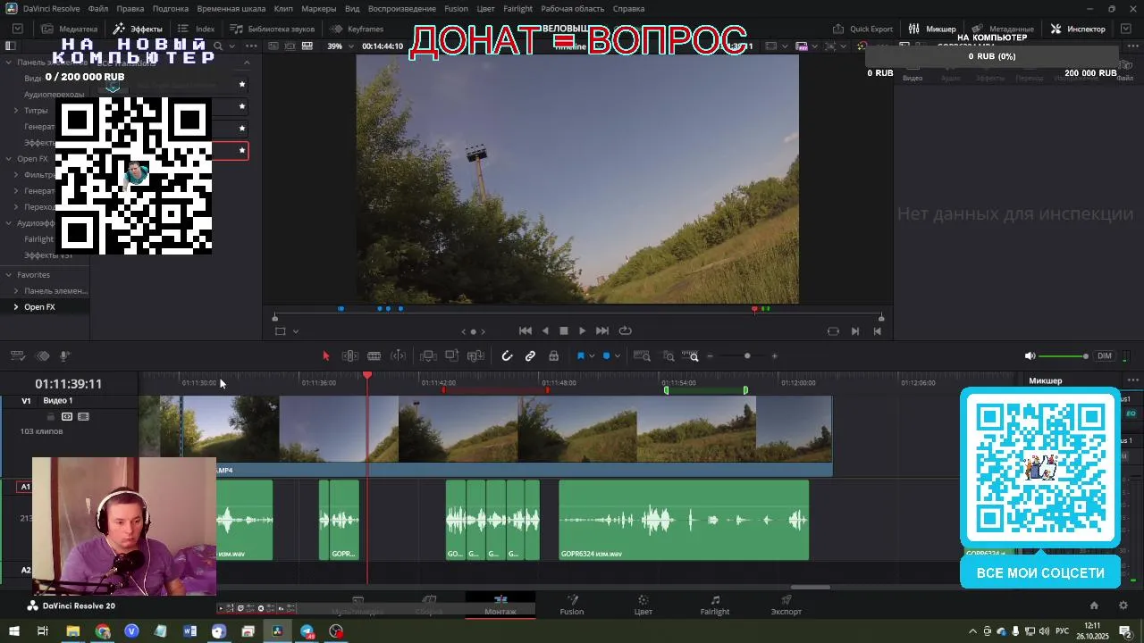Mute the speaker volume icon
Screen dimensions: 1144x643
click(x=1030, y=356)
